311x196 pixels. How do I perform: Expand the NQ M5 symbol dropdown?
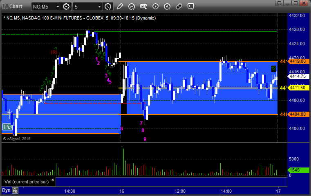click(58, 7)
